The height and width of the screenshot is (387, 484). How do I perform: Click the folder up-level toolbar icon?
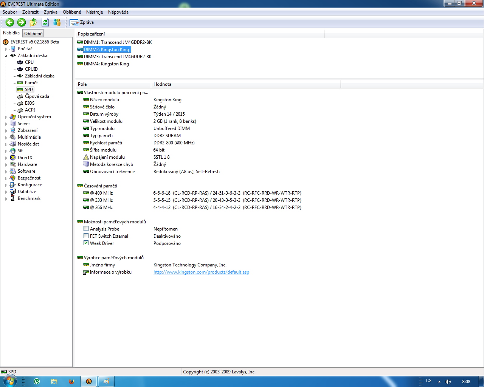coord(33,22)
